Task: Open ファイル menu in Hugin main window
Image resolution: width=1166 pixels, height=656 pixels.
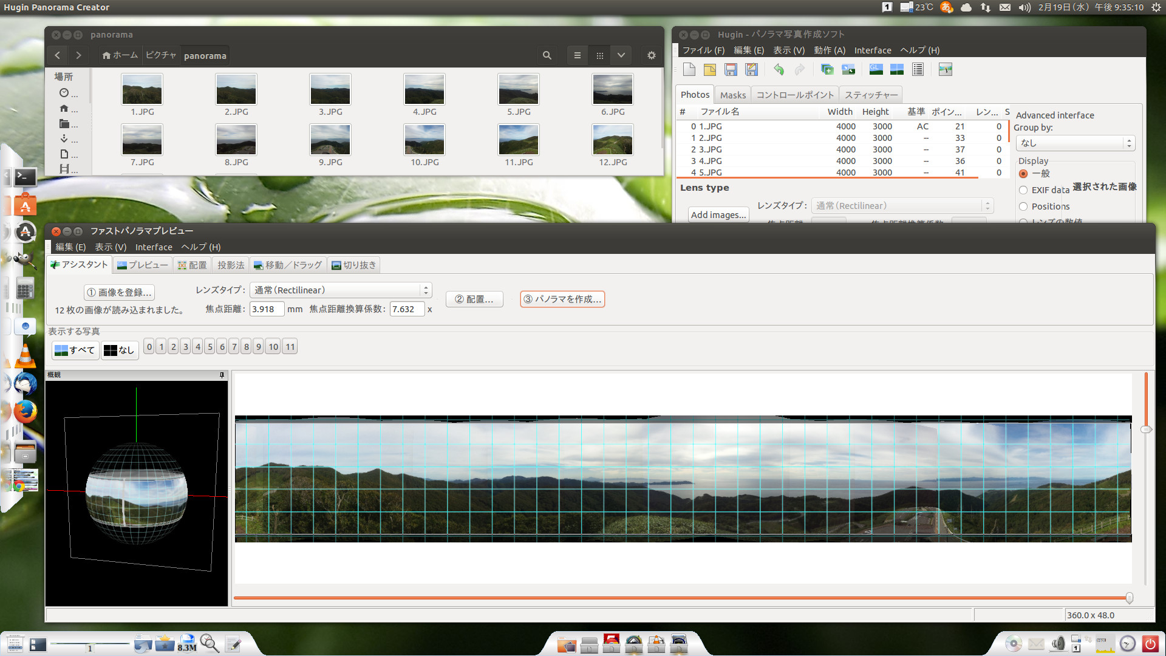Action: pyautogui.click(x=703, y=50)
